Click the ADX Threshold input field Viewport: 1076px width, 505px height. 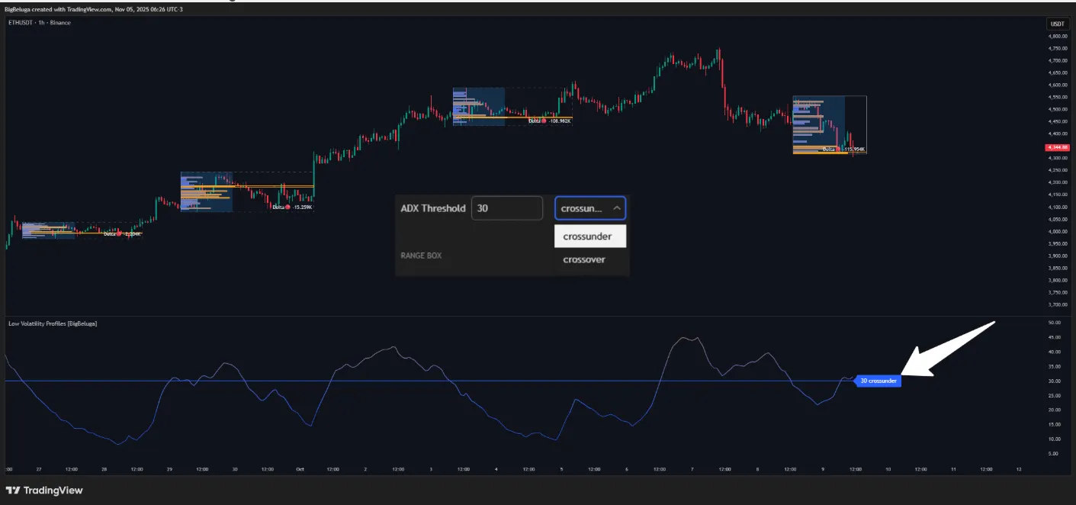coord(506,207)
